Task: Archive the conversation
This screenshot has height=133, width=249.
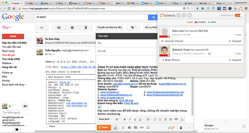Action: [x=59, y=28]
